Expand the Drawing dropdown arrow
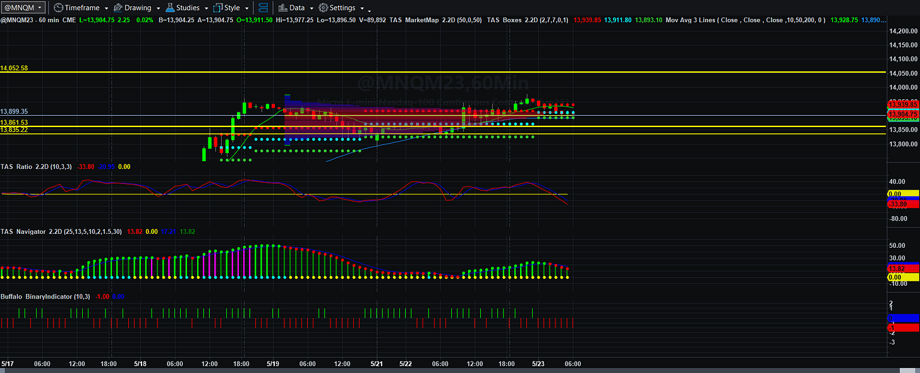This screenshot has width=920, height=373. coord(157,9)
